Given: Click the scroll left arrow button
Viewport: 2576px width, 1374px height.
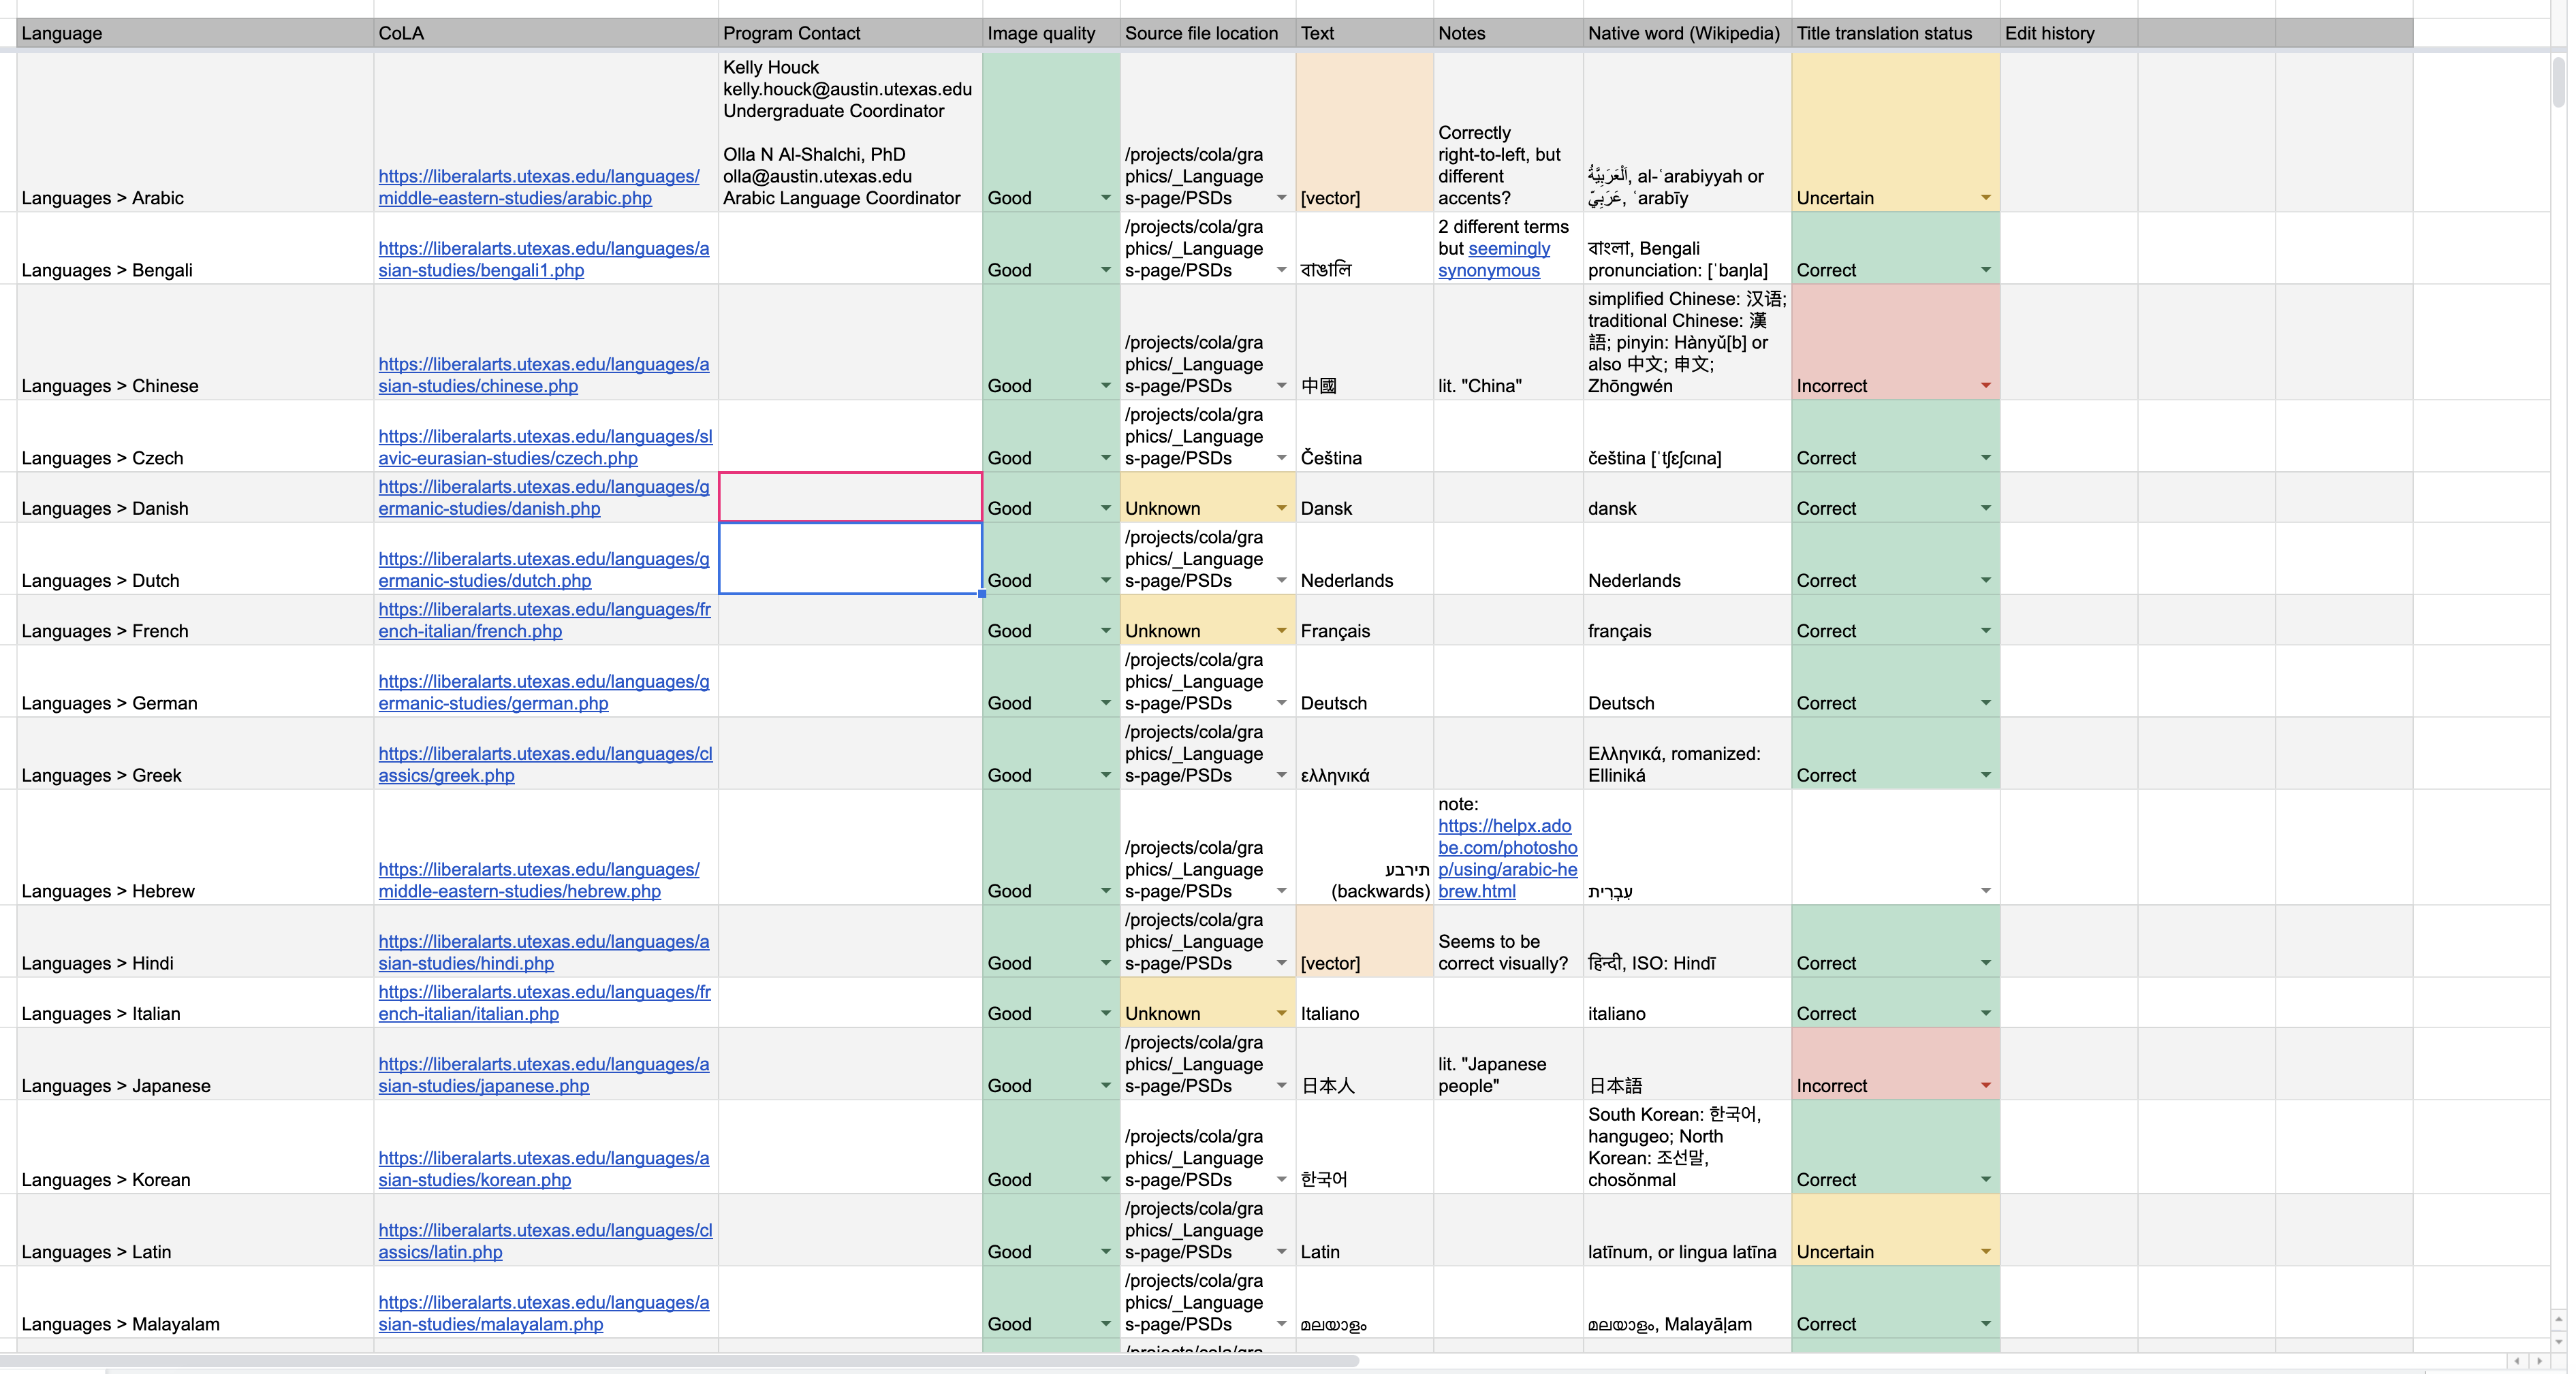Looking at the screenshot, I should [2518, 1361].
